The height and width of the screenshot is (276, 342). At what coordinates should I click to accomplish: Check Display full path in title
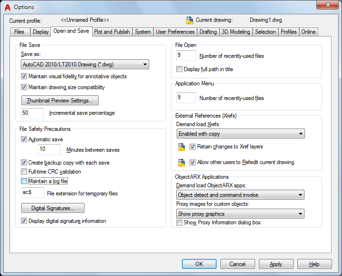tap(179, 69)
